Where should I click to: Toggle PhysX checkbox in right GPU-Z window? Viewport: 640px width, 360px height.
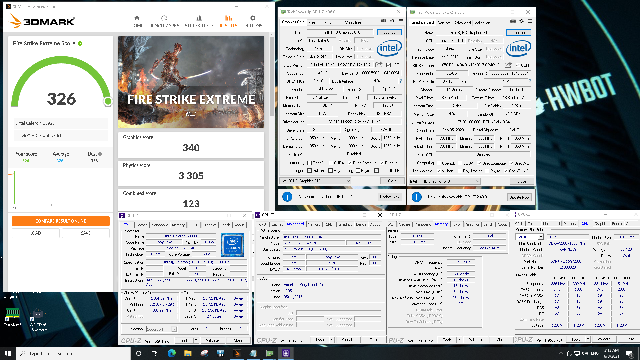point(487,171)
